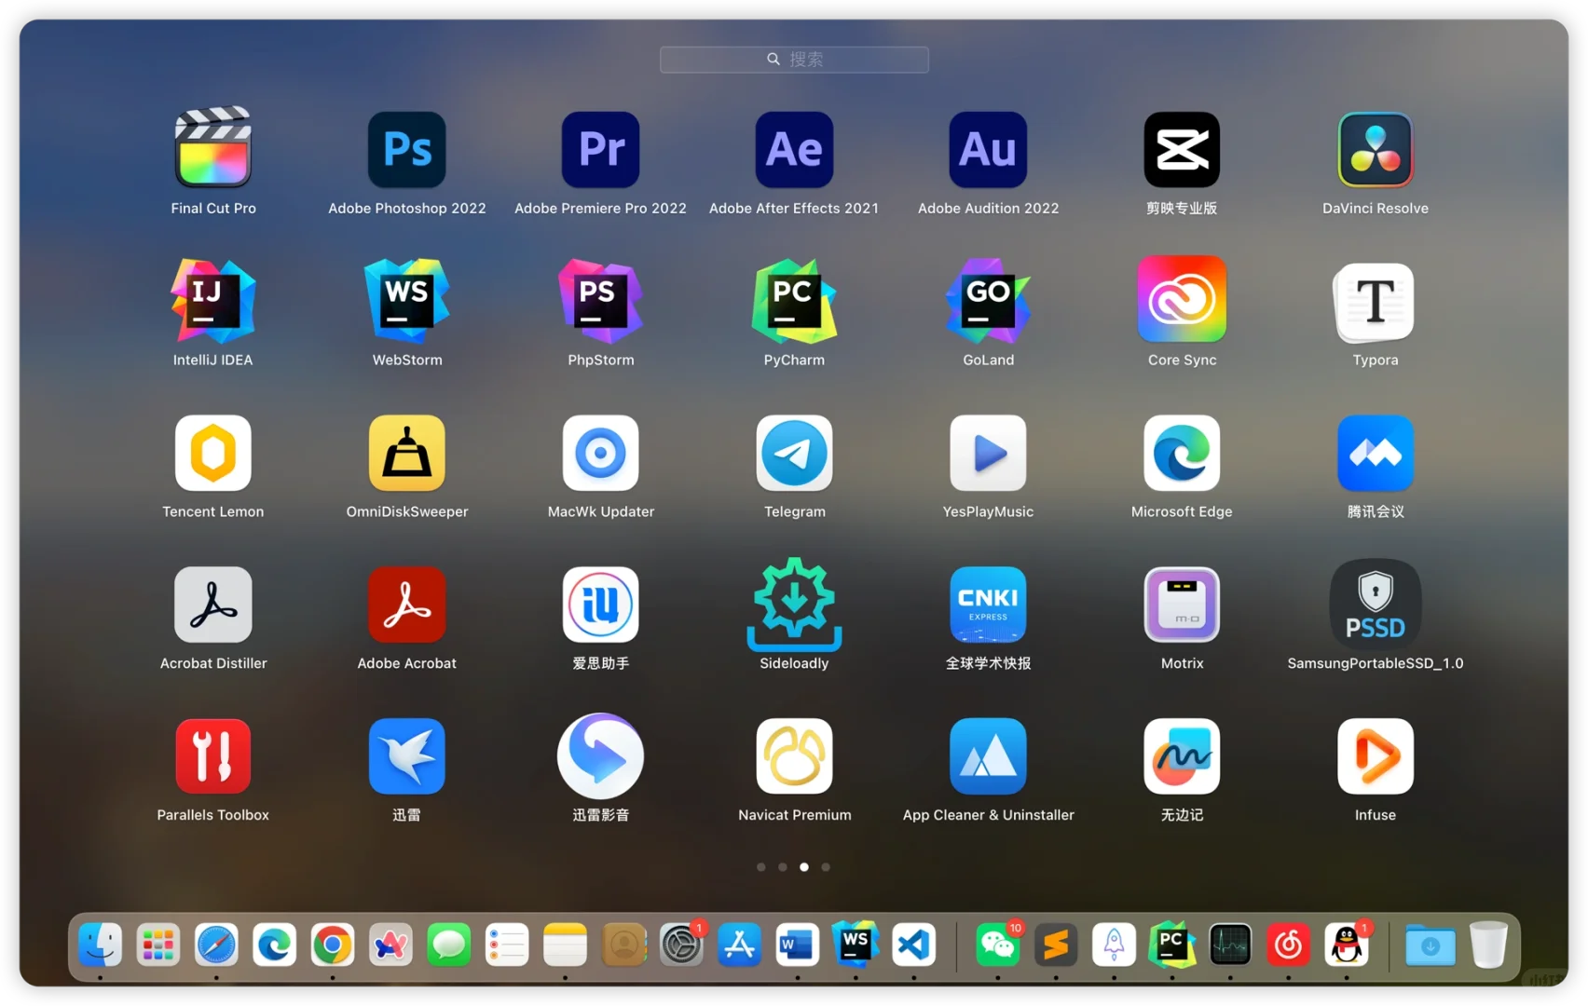Open Notes from the Dock
Screen dimensions: 1588x1006
[x=565, y=945]
